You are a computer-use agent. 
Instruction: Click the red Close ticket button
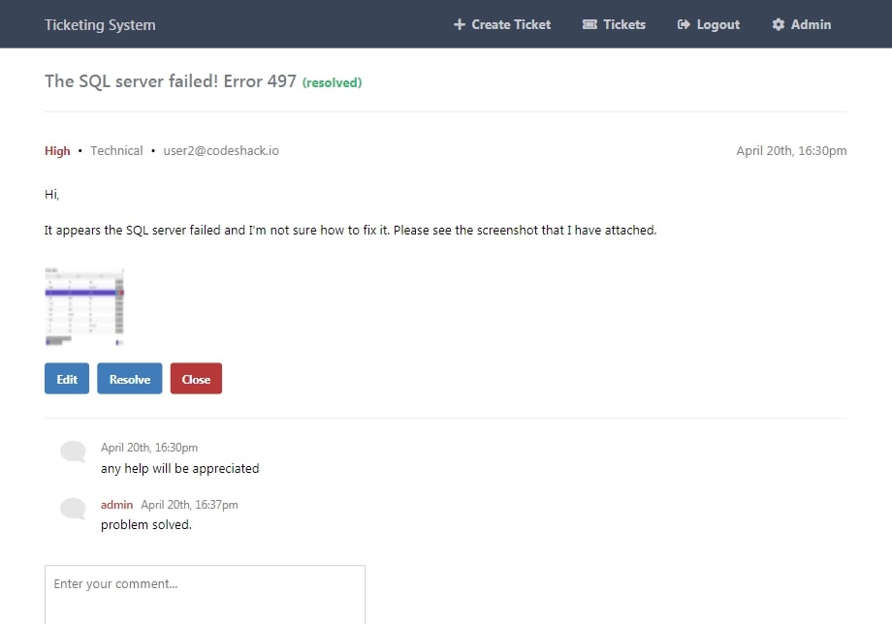[196, 379]
